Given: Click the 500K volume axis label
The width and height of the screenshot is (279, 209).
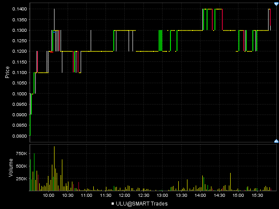Looking at the screenshot, I should click(21, 166).
